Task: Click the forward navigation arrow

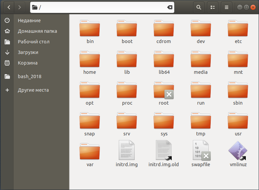Action: (20, 7)
